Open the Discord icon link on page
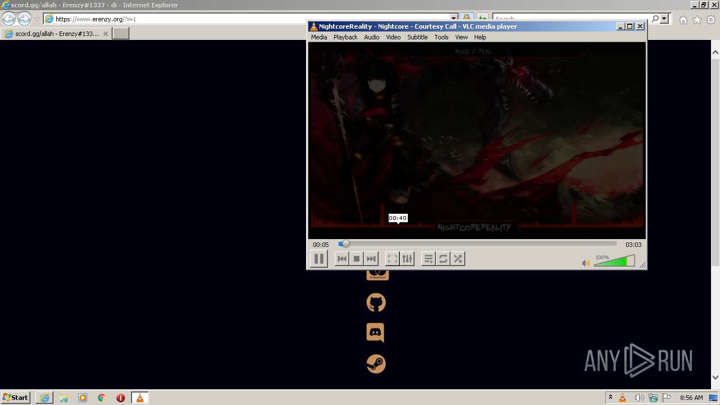720x405 pixels. click(x=376, y=333)
